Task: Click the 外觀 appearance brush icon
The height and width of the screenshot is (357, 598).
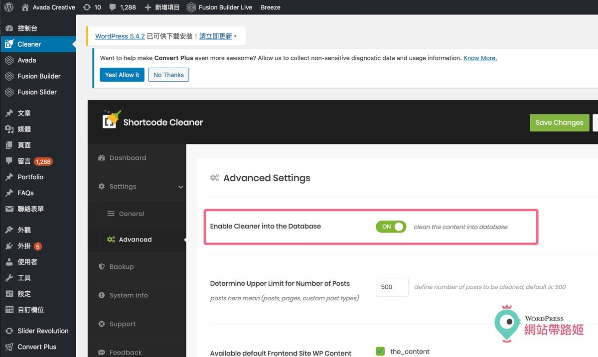Action: tap(9, 230)
